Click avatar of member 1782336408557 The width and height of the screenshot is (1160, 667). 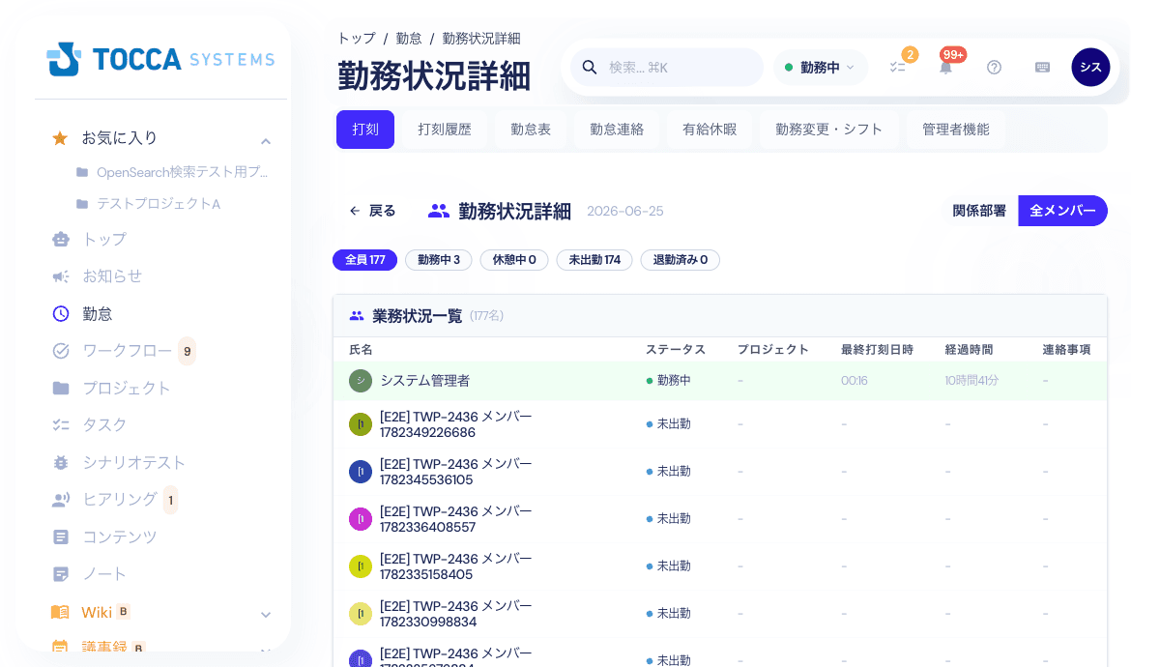click(x=361, y=519)
